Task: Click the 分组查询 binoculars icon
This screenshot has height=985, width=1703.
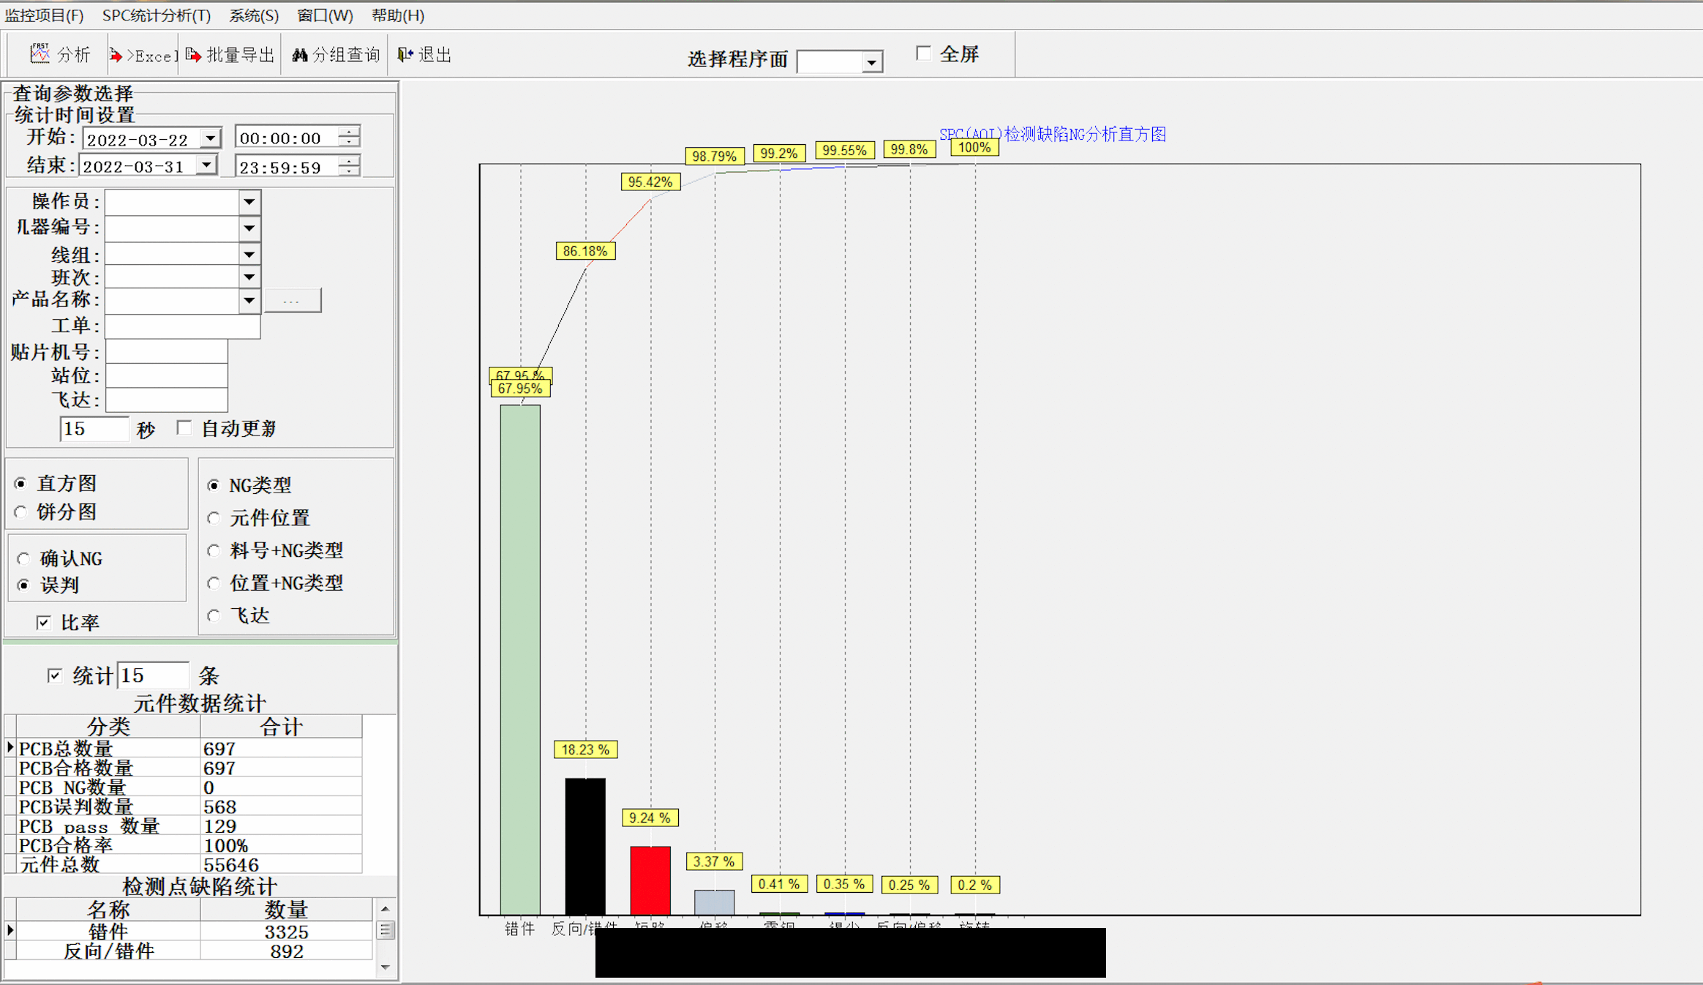Action: click(x=299, y=55)
